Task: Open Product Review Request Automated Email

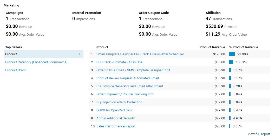Action: click(128, 78)
